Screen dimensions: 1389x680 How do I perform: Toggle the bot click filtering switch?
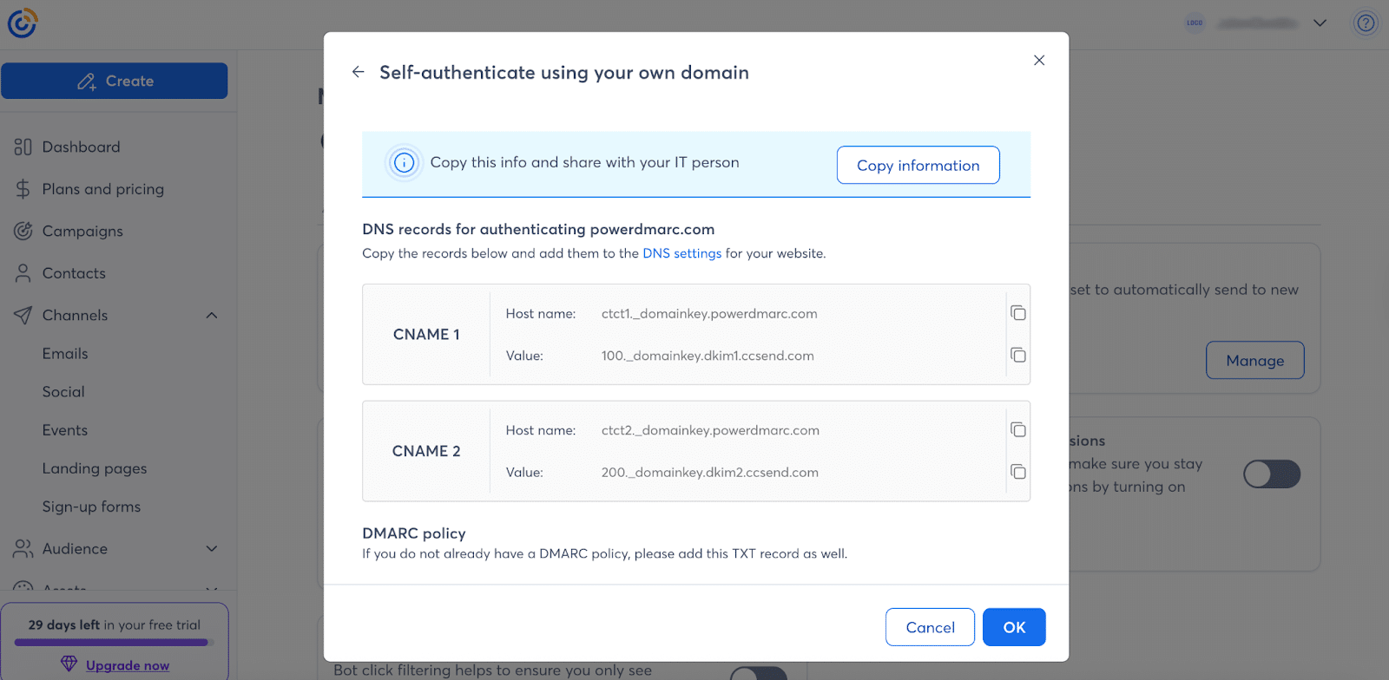[x=758, y=673]
